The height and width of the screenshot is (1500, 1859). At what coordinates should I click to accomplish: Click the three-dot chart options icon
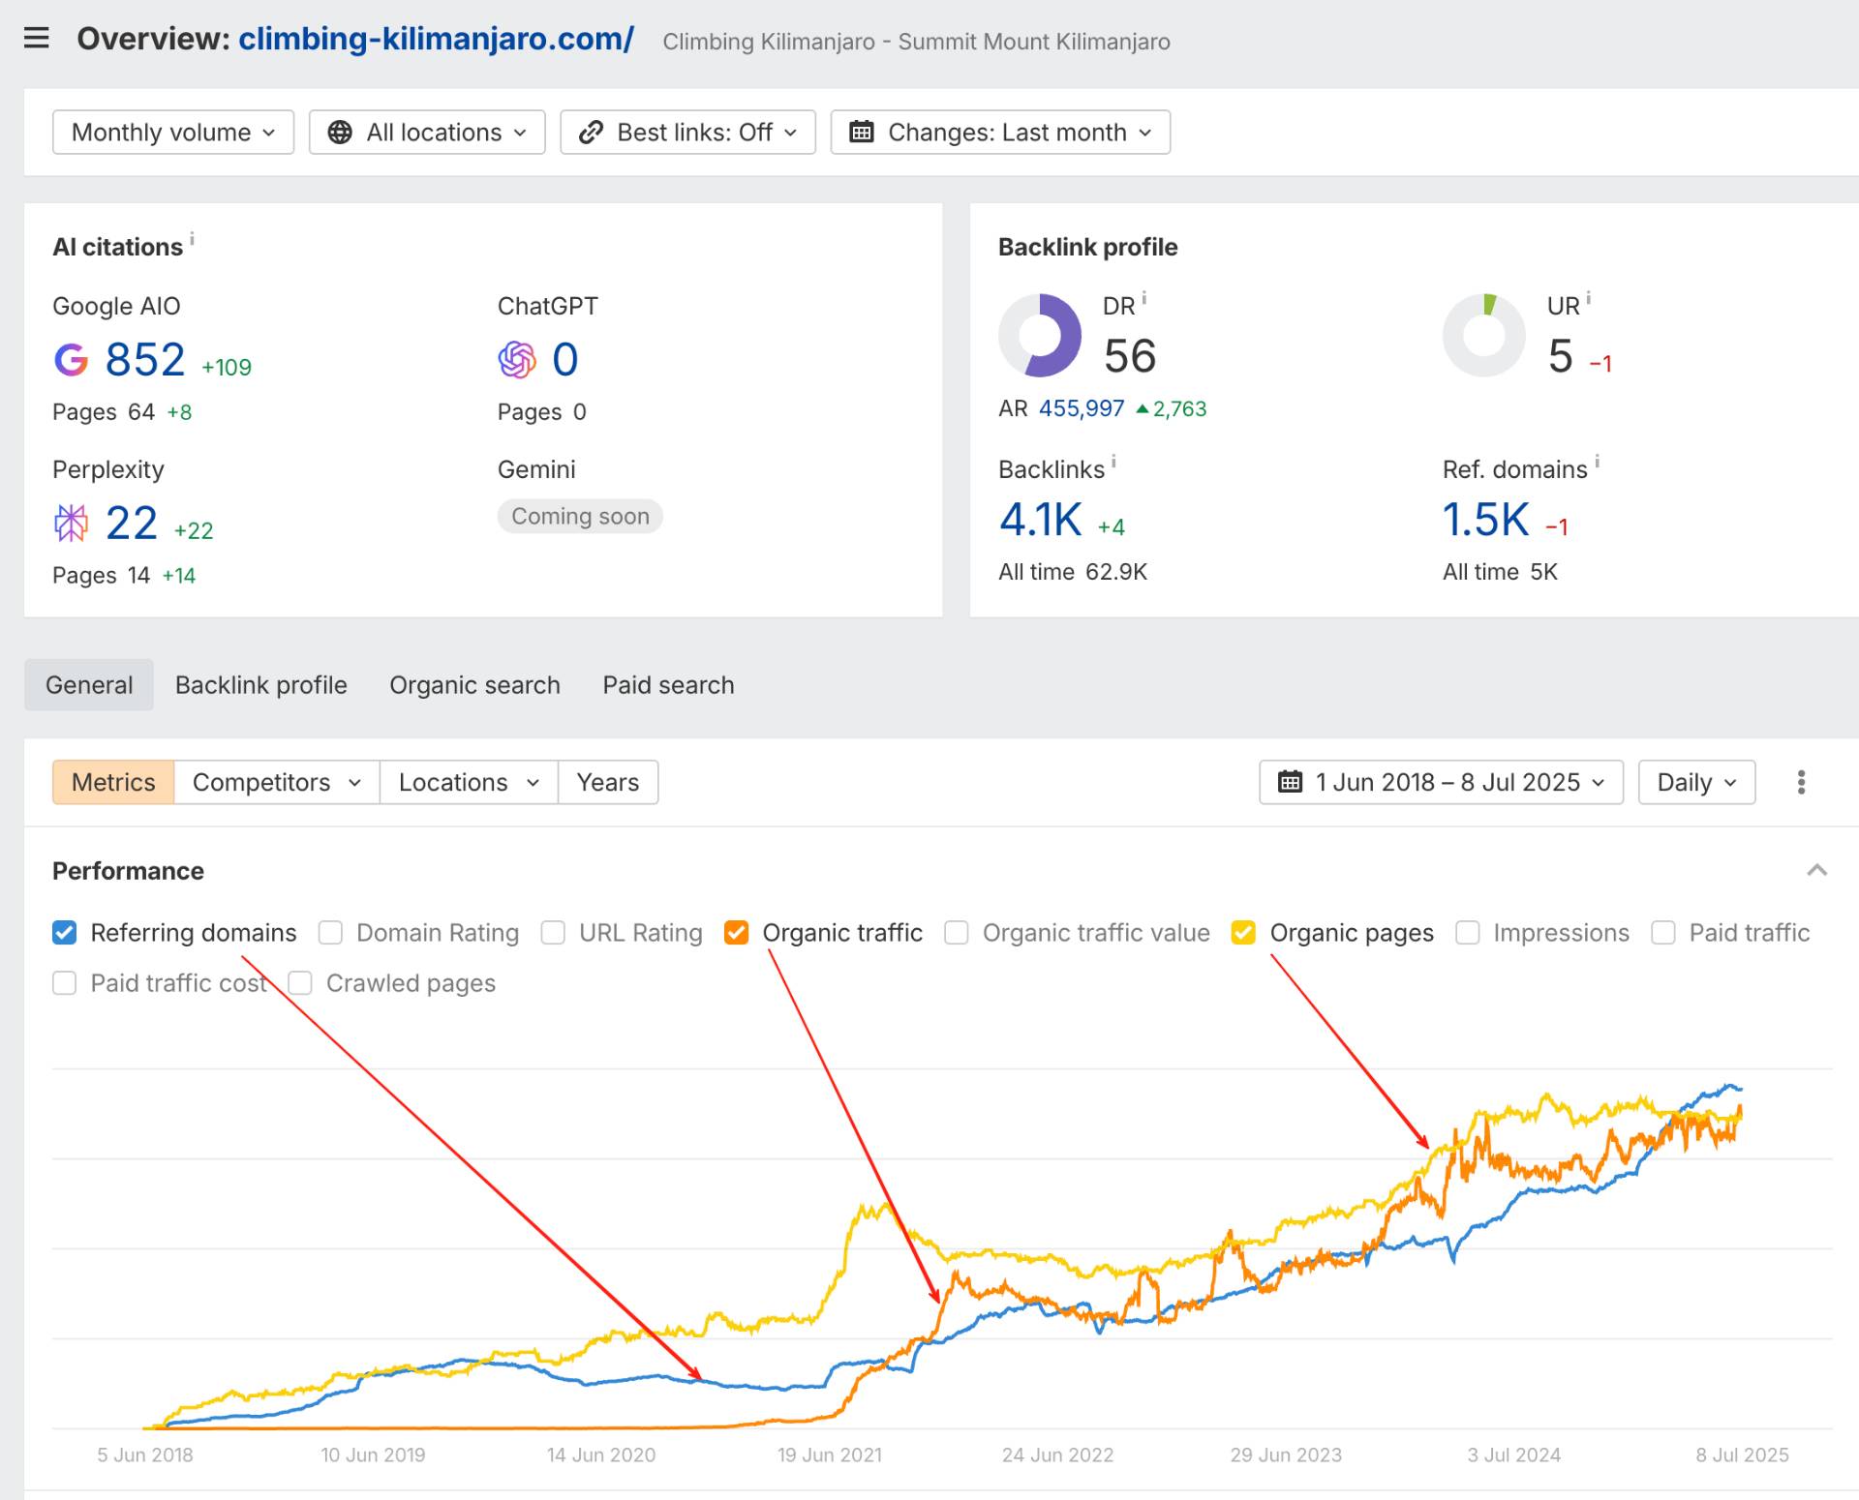(1801, 782)
